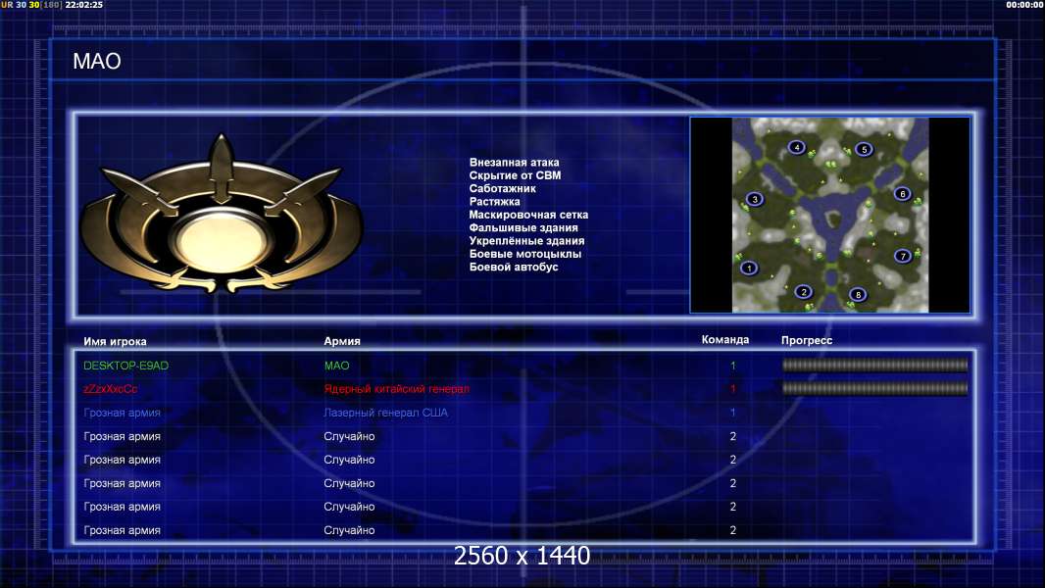Click 'Ядерный китайский генерал' army entry
1045x588 pixels.
(x=397, y=389)
